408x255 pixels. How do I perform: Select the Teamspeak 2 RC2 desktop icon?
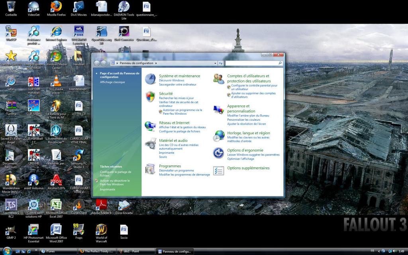[x=11, y=208]
